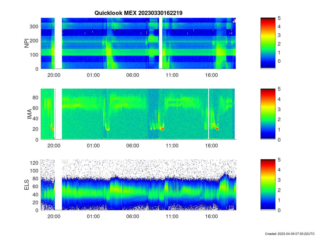Select the NPI spectrogram panel
The width and height of the screenshot is (315, 236).
click(x=138, y=43)
